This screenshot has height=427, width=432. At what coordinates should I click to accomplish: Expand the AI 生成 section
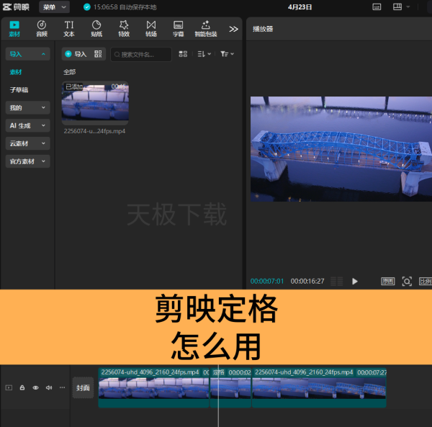27,125
